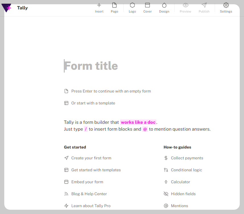Click the divide icon beside 'Calculator'

click(166, 182)
